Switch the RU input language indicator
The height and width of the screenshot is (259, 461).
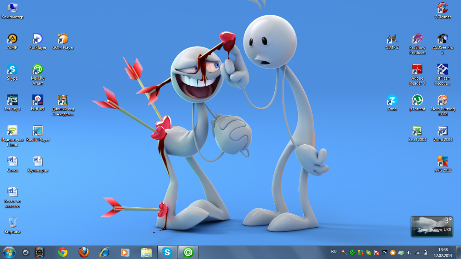334,252
